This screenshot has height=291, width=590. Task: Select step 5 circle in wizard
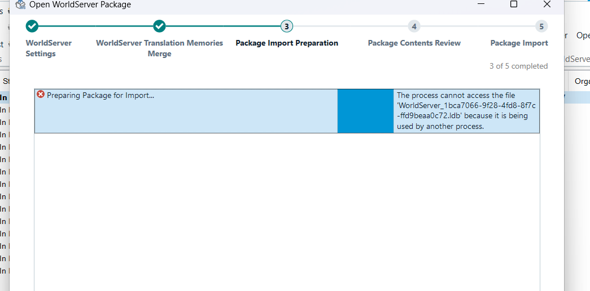(541, 26)
